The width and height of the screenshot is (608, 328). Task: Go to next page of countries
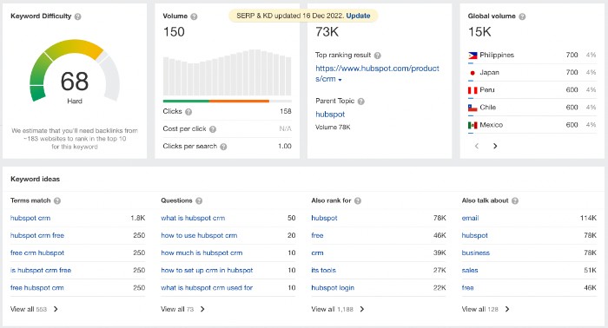495,146
